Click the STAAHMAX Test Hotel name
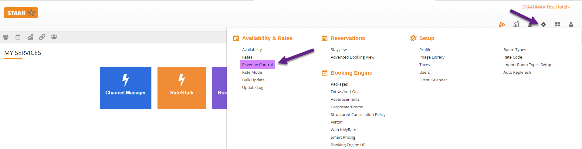 pyautogui.click(x=545, y=7)
